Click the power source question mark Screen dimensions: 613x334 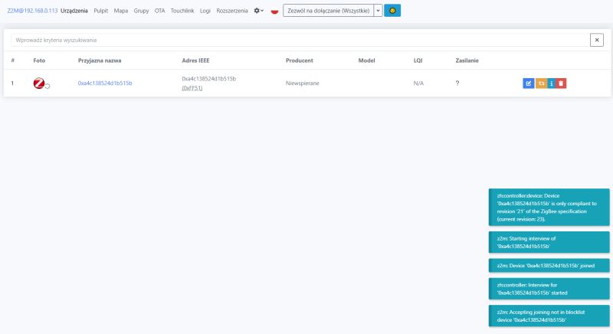457,83
